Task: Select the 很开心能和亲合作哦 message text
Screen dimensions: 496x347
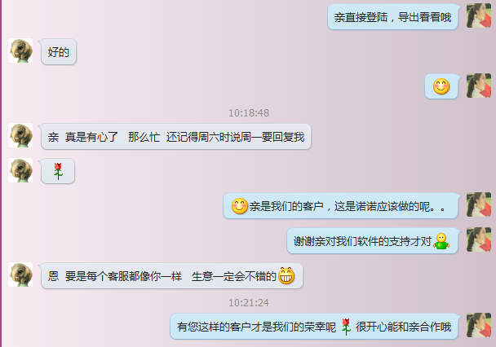Action: point(403,327)
